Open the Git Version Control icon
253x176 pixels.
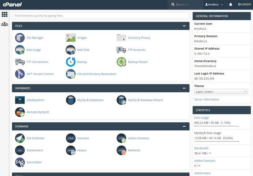pyautogui.click(x=20, y=74)
